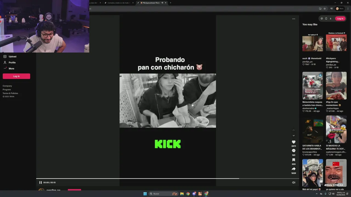Visit the suplementosgym.ofic author link
This screenshot has height=197, width=351.
[336, 152]
